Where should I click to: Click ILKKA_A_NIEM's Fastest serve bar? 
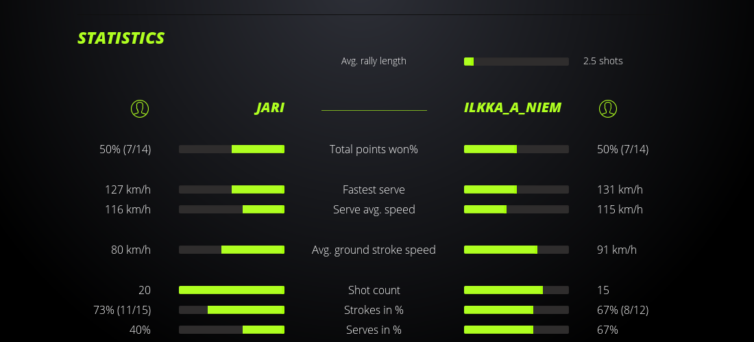tap(516, 189)
